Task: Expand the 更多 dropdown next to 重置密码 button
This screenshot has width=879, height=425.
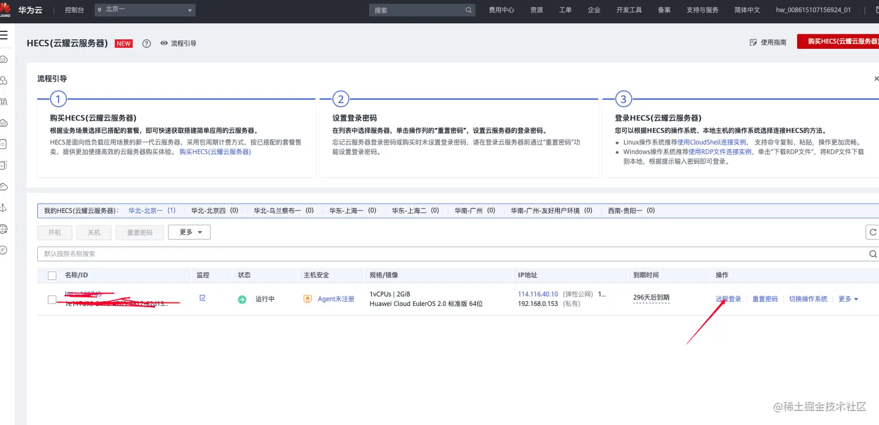Action: (x=189, y=232)
